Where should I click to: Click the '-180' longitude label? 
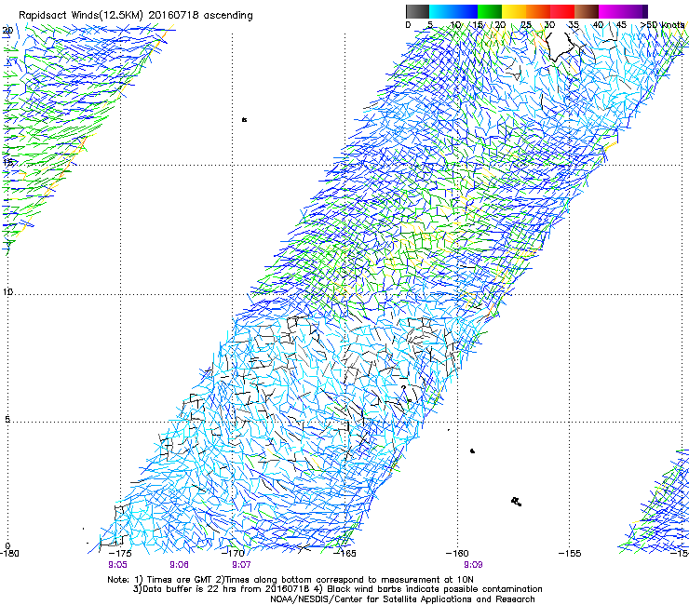(9, 554)
